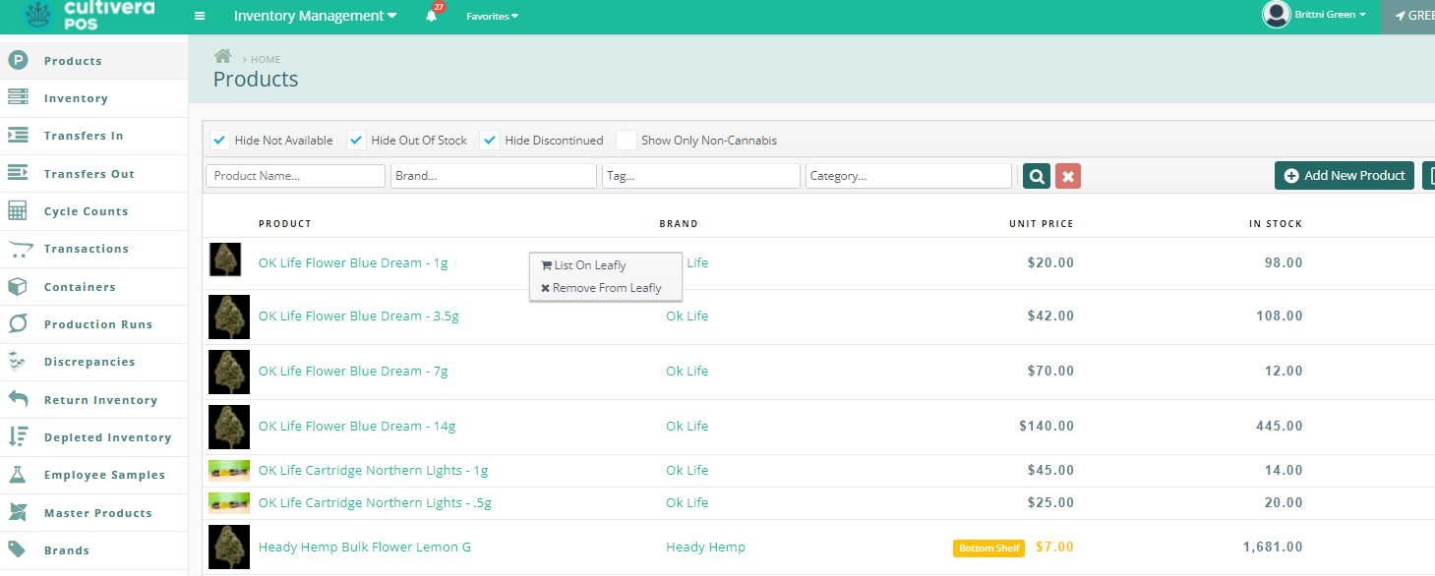
Task: Choose Remove From Leafly in context menu
Action: point(606,288)
